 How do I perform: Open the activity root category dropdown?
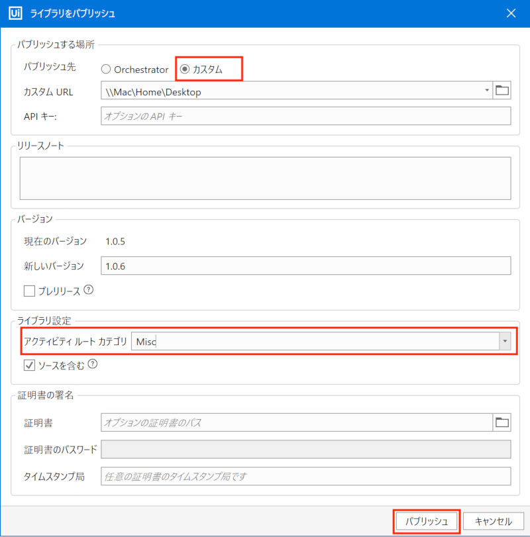(x=505, y=341)
